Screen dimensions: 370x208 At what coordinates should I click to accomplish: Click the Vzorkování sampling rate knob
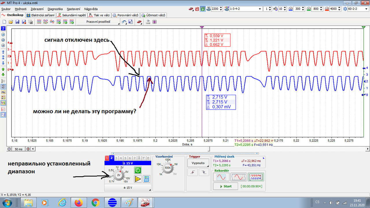click(x=167, y=168)
